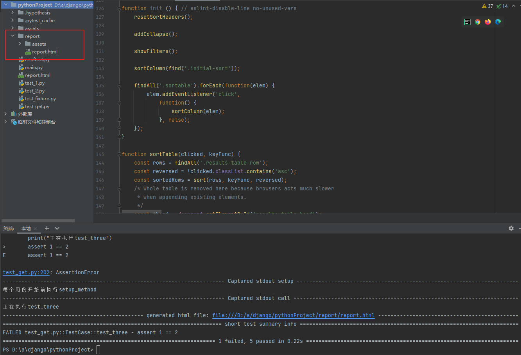Expand assets folder inside report

[20, 44]
